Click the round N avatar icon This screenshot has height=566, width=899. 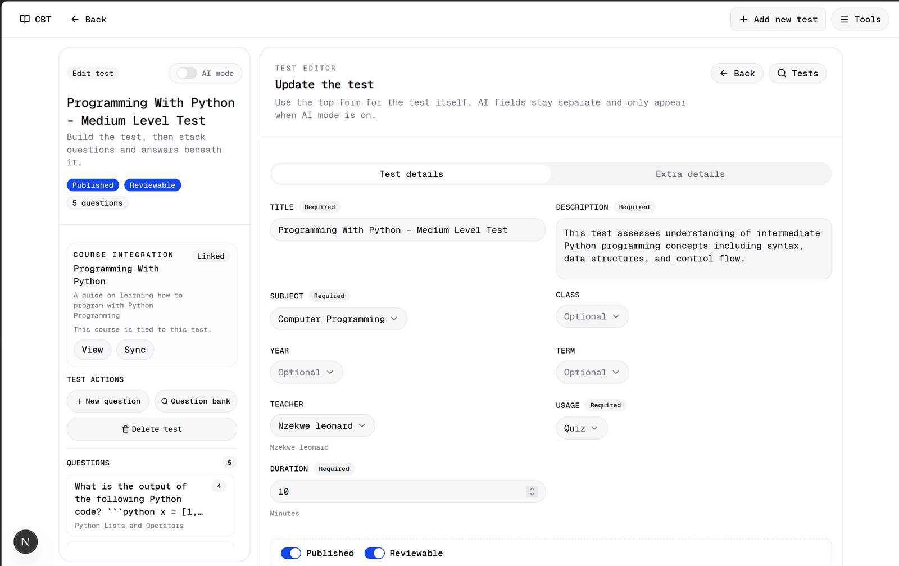pyautogui.click(x=25, y=542)
